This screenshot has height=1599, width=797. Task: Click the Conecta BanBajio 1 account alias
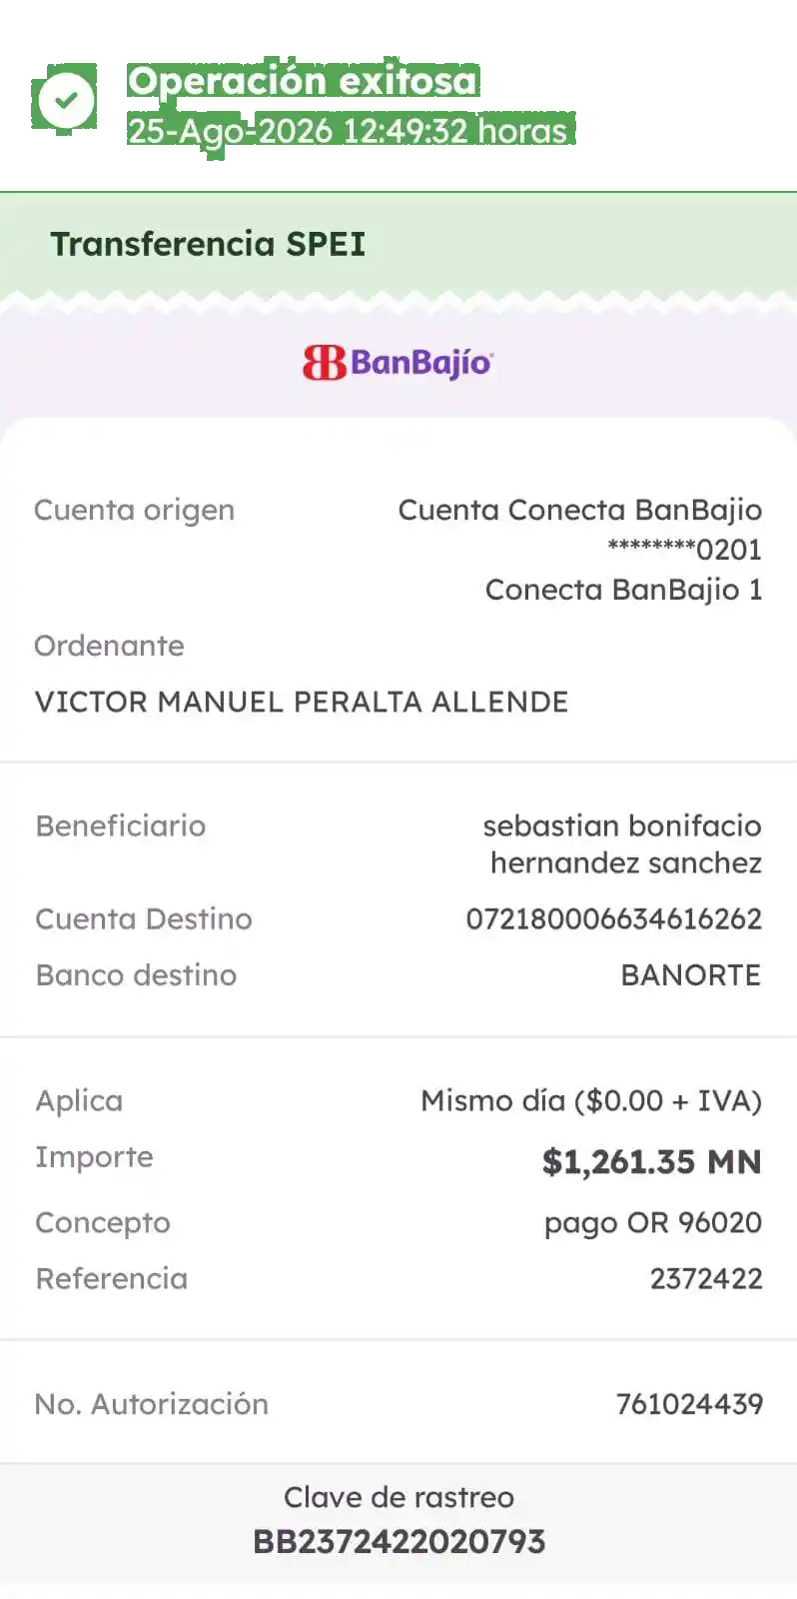coord(623,590)
